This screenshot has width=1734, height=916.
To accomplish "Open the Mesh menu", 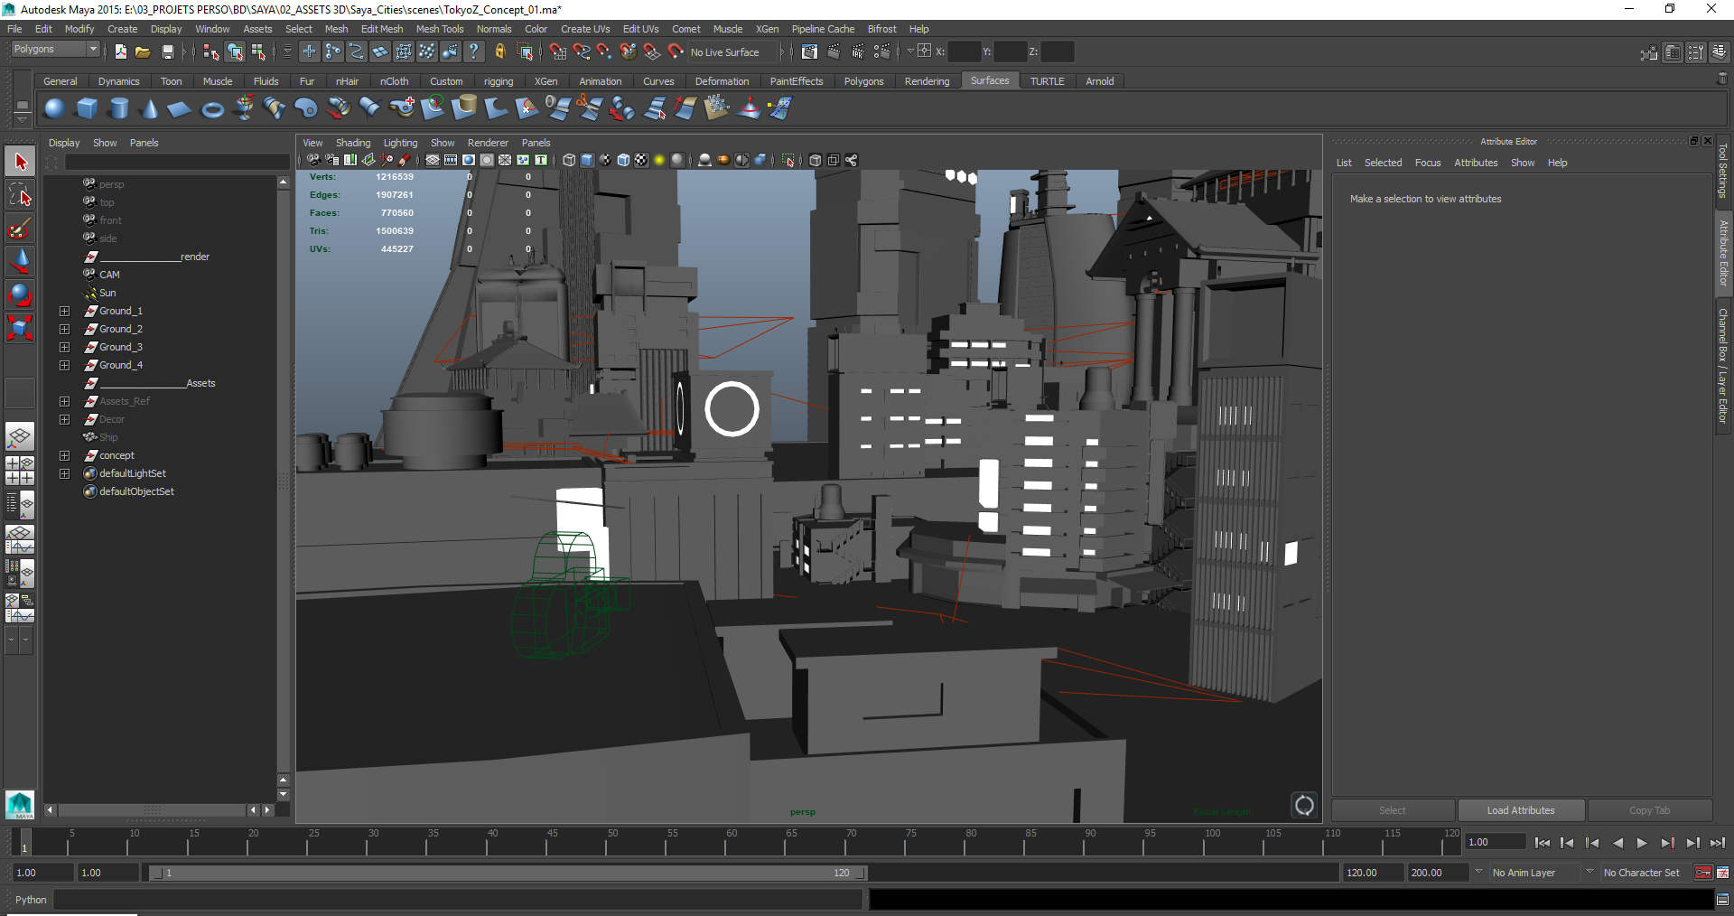I will point(336,28).
